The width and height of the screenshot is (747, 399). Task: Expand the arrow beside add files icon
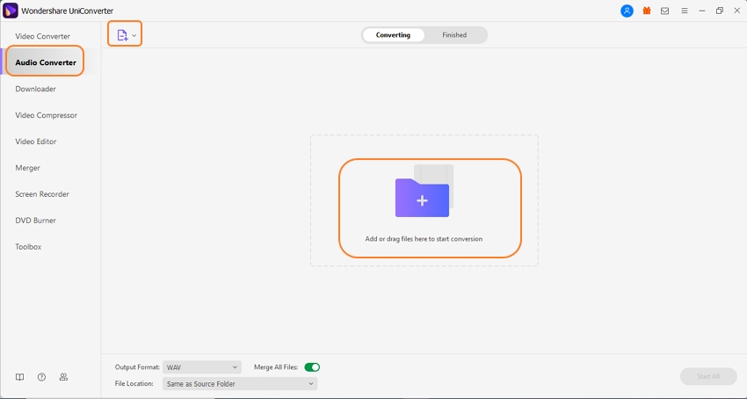134,36
